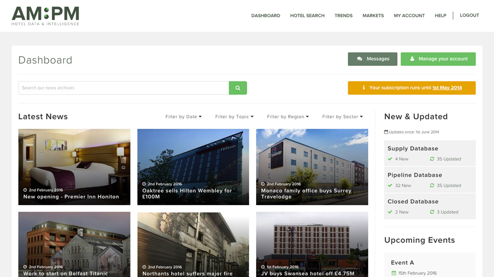Viewport: 494px width, 277px height.
Task: Go to Dashboard in the top navigation
Action: click(x=266, y=16)
